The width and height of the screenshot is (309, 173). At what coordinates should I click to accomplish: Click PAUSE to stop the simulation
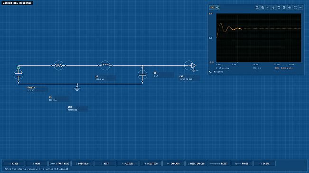click(242, 164)
